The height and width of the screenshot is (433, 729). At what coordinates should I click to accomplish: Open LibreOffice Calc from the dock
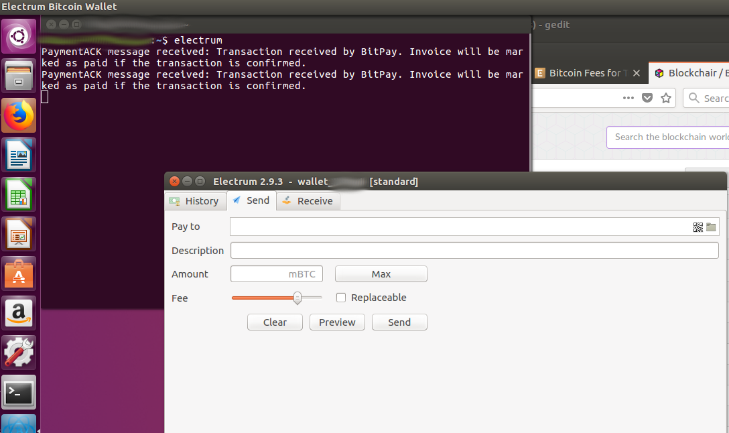(x=19, y=194)
